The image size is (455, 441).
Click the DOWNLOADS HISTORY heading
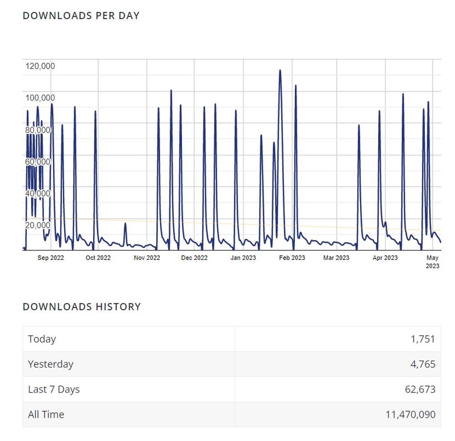(x=82, y=306)
